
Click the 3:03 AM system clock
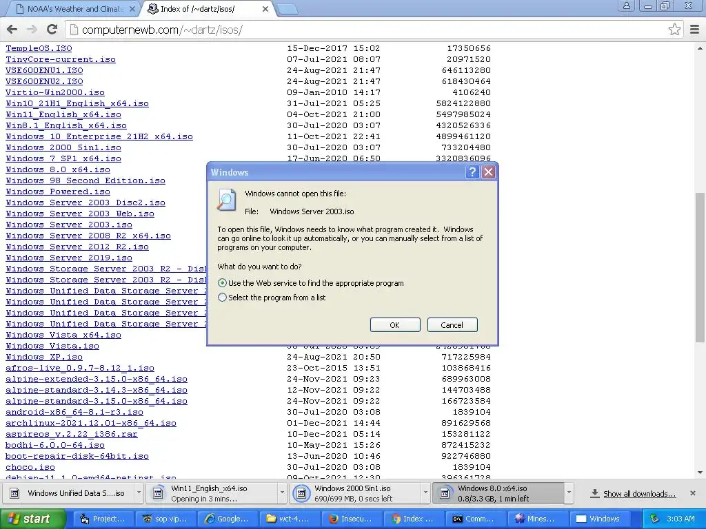(680, 519)
